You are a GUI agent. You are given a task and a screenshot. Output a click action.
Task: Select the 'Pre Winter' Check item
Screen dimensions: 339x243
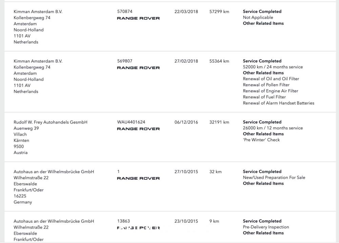click(261, 140)
